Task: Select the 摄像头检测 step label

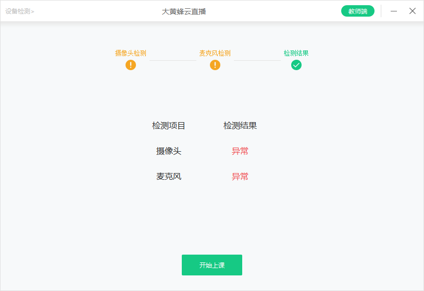Action: (131, 53)
